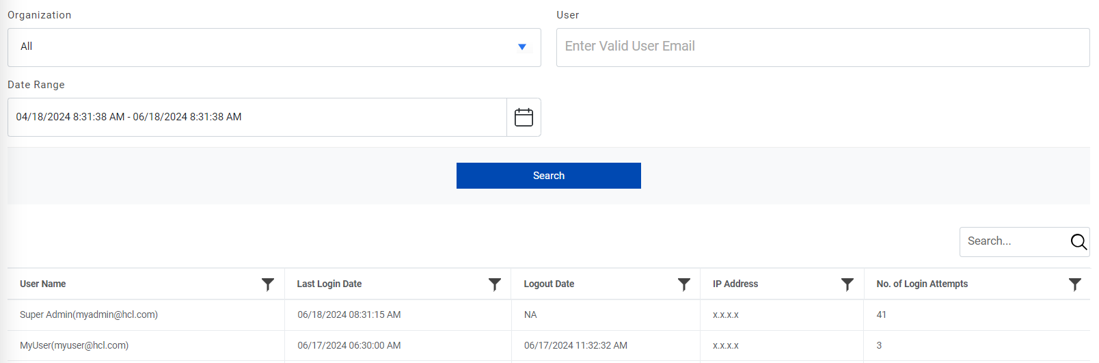Filter the Logout Date column
The height and width of the screenshot is (363, 1099).
click(683, 284)
